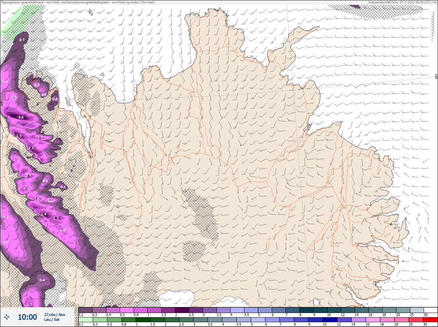This screenshot has height=327, width=438.
Task: Click the date text '27.nóv./ Nov'
Action: point(55,315)
